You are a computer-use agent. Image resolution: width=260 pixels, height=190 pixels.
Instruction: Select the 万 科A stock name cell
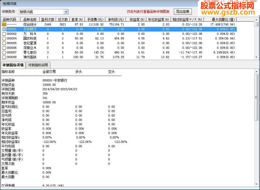(30, 34)
